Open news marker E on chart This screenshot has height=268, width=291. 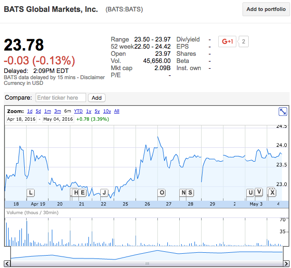pyautogui.click(x=83, y=193)
